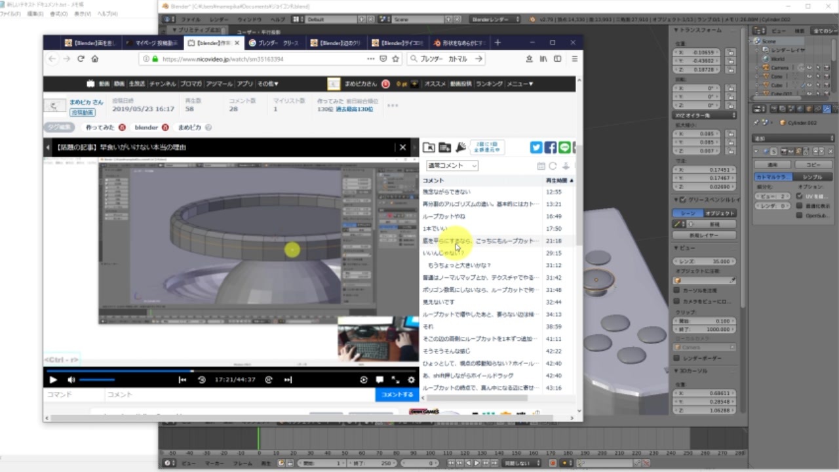
Task: Open the ランキング menu item
Action: (x=489, y=84)
